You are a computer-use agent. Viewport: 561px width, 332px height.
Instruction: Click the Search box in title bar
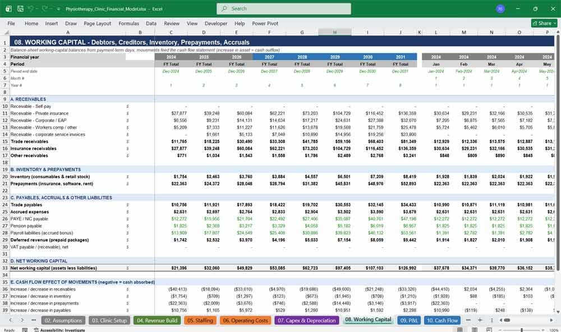pyautogui.click(x=284, y=8)
